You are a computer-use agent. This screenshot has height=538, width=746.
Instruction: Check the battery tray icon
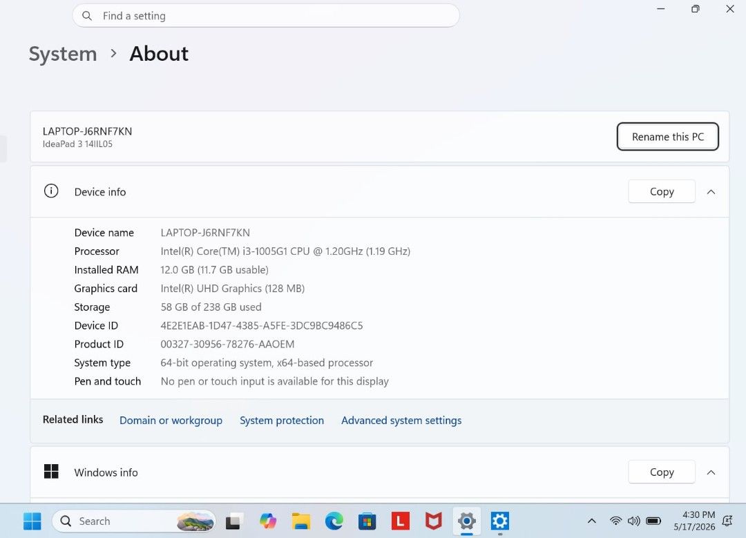pyautogui.click(x=653, y=521)
